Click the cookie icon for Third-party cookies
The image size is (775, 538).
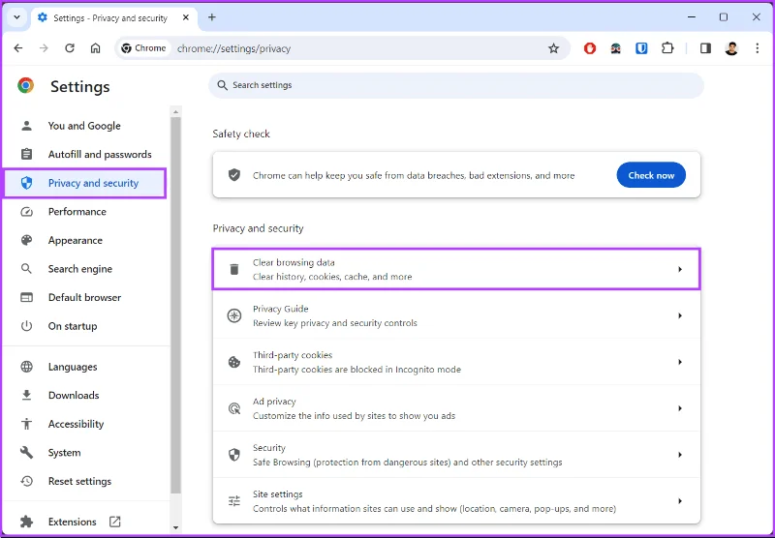[234, 362]
